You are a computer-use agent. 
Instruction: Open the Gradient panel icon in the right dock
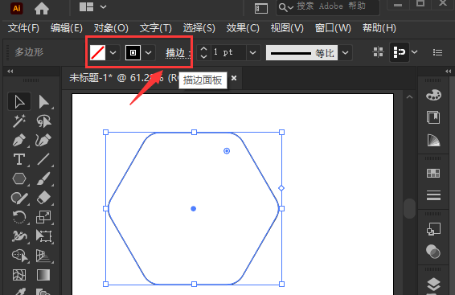(x=433, y=140)
